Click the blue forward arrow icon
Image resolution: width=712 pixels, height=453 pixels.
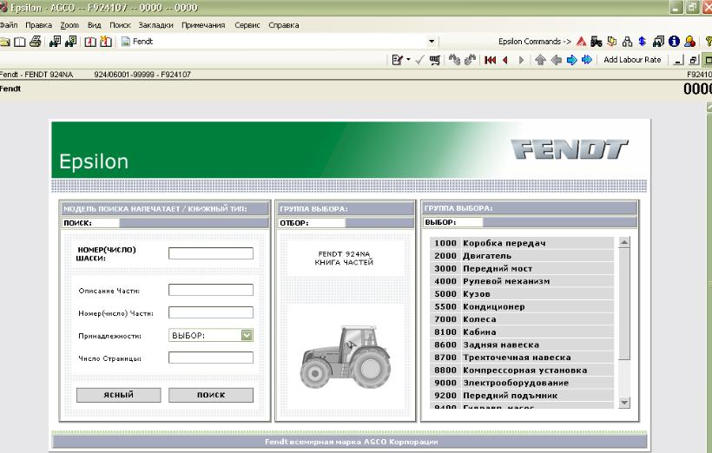pos(571,60)
